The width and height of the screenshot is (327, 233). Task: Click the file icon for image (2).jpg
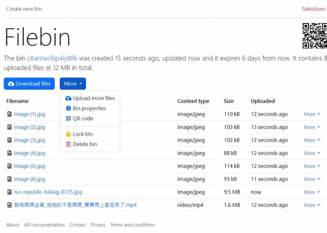click(x=9, y=127)
